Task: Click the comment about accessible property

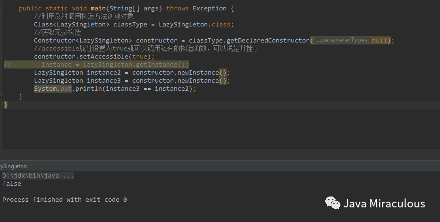Action: (x=146, y=49)
